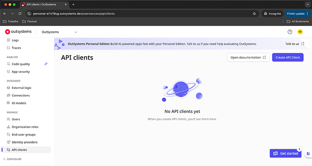
Task: Click the External logic cube icon
Action: [x=8, y=88]
